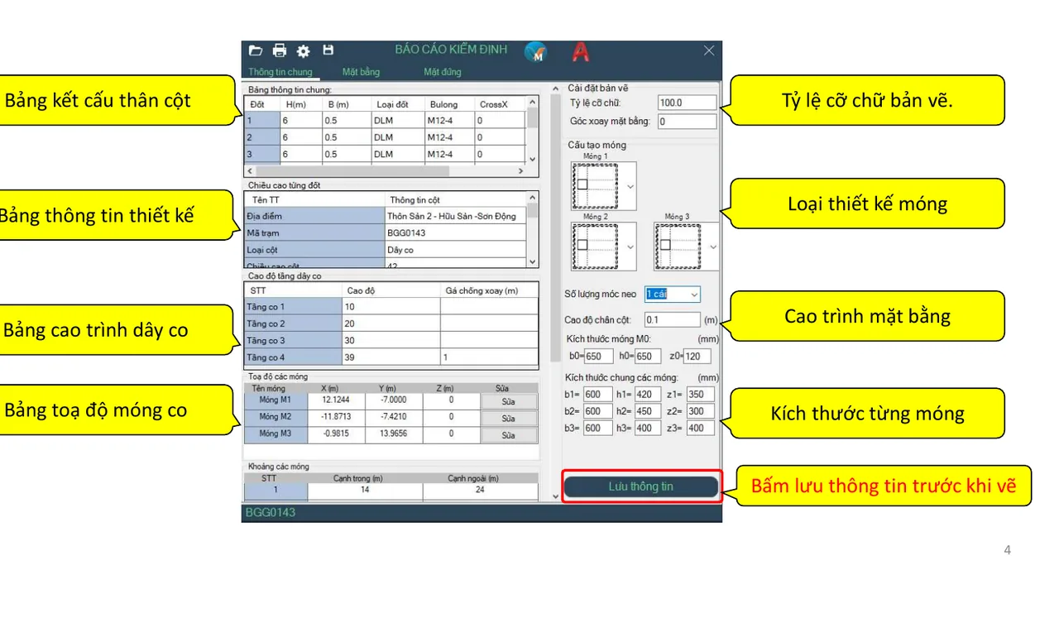This screenshot has width=1059, height=642.
Task: Select the 'Thôn Sản 2 - Hữu Sản -Sơn Động' cell
Action: pos(456,216)
